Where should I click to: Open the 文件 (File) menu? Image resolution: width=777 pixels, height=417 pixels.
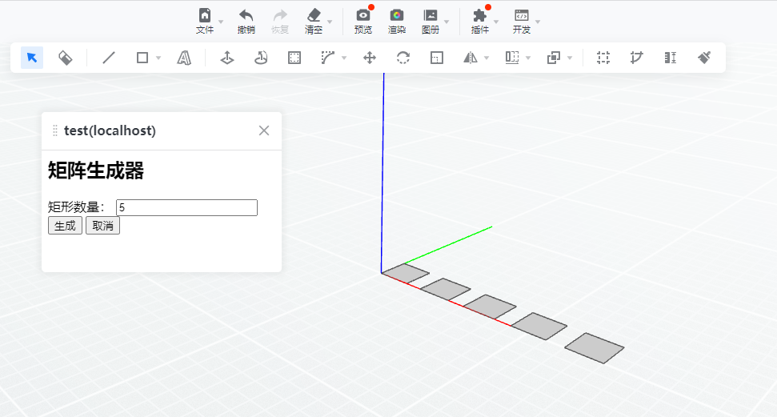pyautogui.click(x=205, y=21)
